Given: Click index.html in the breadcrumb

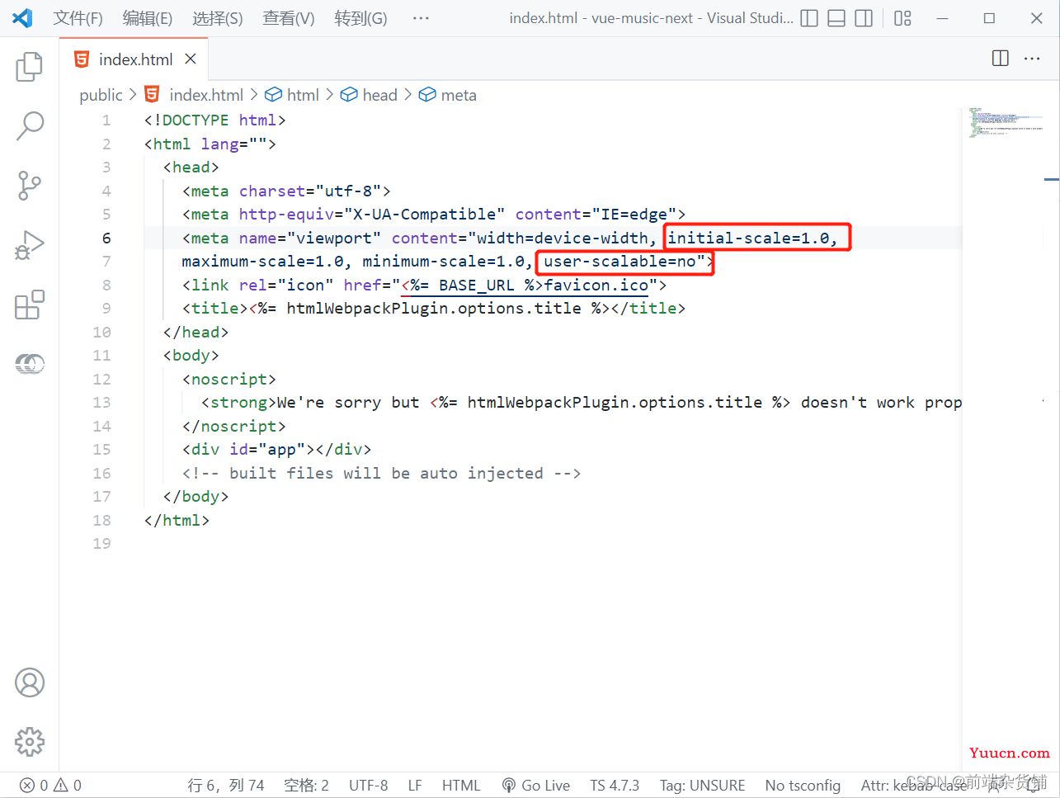Looking at the screenshot, I should point(205,95).
